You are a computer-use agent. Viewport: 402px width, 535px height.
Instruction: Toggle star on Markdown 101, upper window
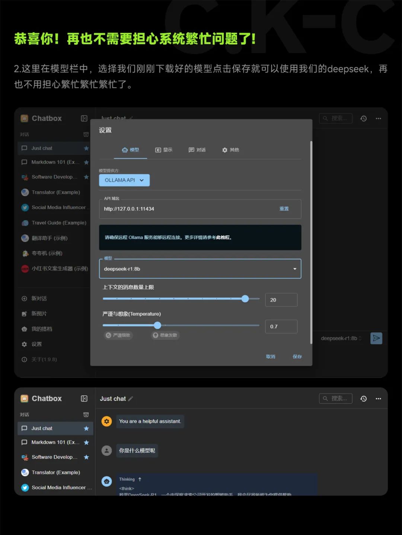(86, 162)
